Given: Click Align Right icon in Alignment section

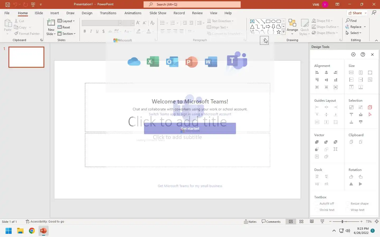Looking at the screenshot, I should [336, 73].
